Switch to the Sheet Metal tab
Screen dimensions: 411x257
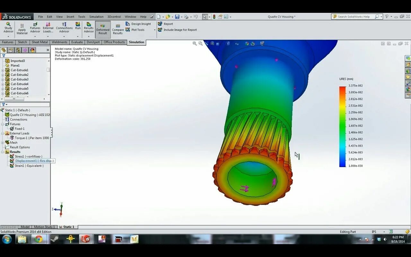[39, 42]
